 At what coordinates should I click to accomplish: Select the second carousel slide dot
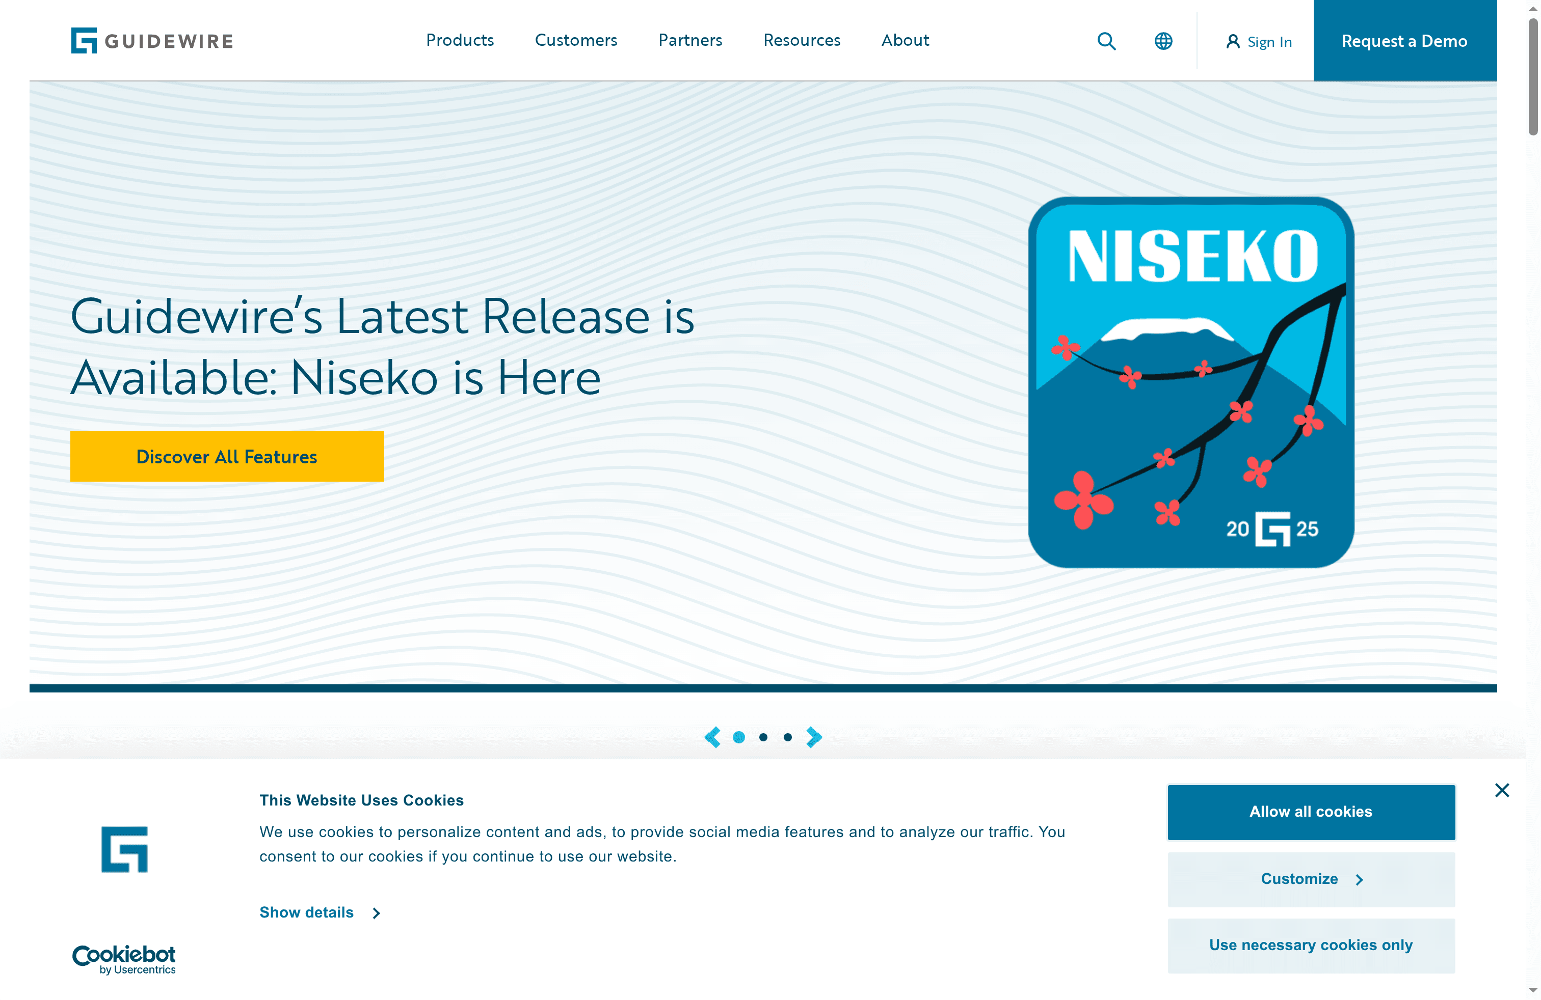pyautogui.click(x=763, y=737)
